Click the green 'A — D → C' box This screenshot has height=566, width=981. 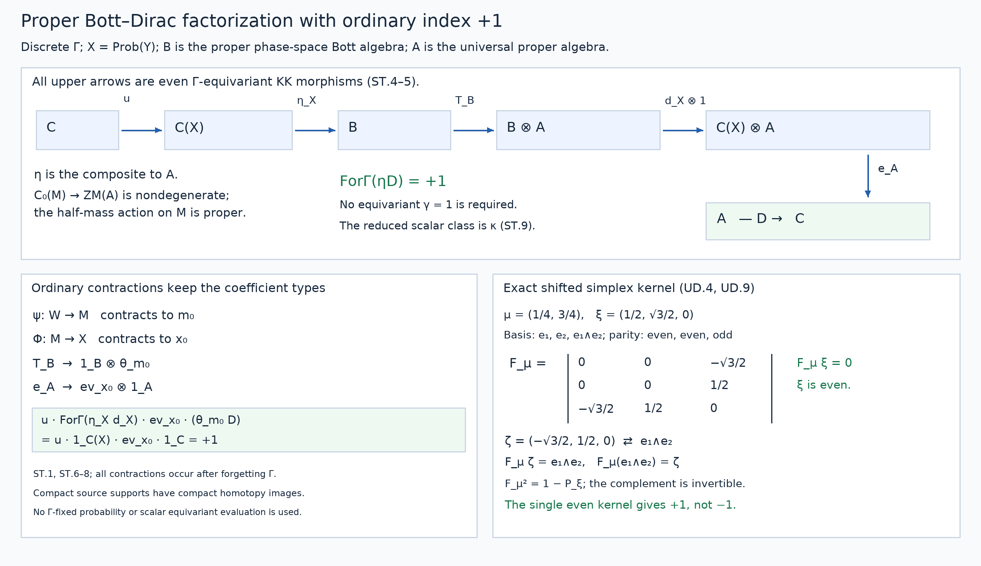coord(818,221)
